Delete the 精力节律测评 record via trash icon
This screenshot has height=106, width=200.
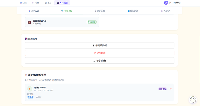tap(170, 89)
